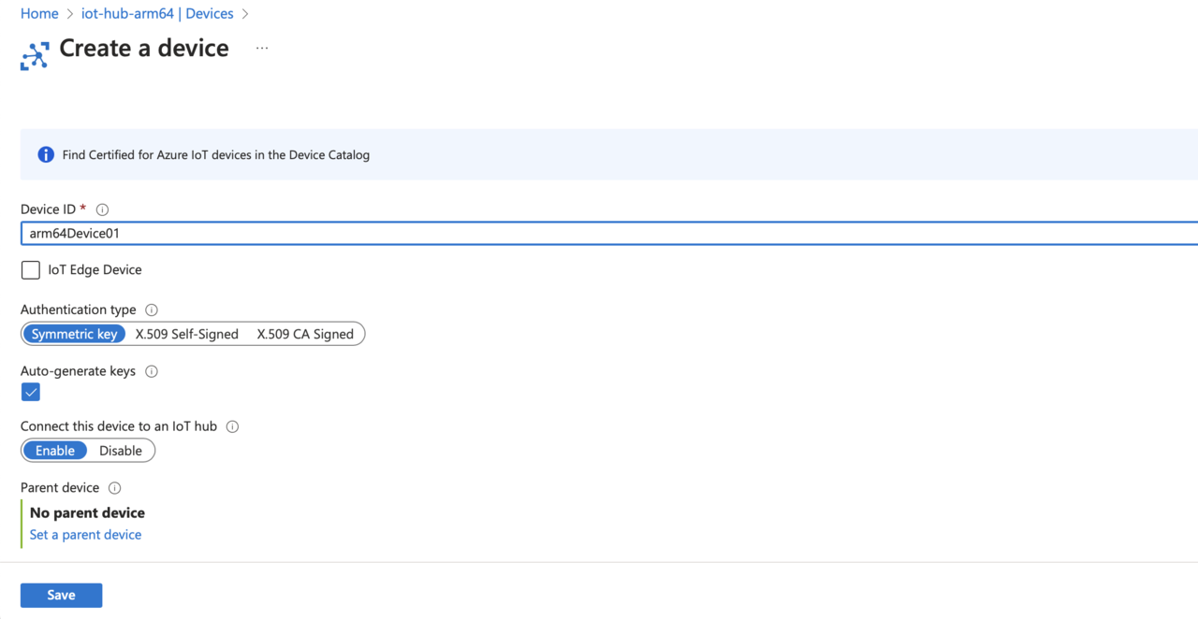
Task: Click info icon next to Connect this device
Action: pos(232,426)
